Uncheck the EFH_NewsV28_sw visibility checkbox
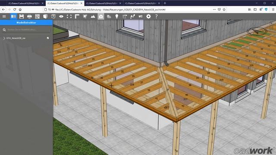The width and height of the screenshot is (276, 155). (x=48, y=38)
